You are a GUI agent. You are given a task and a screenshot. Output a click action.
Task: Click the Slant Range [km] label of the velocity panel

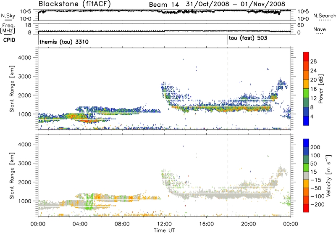tap(12, 175)
